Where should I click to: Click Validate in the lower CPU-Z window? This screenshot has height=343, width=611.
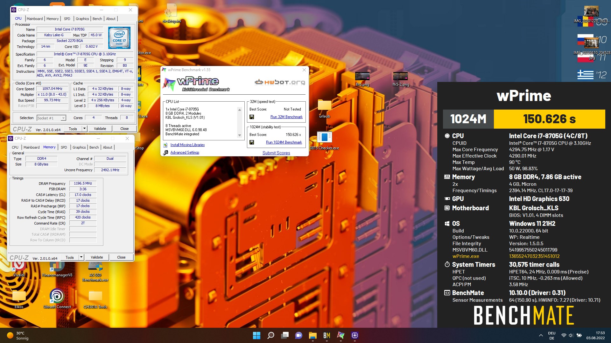[x=97, y=257]
